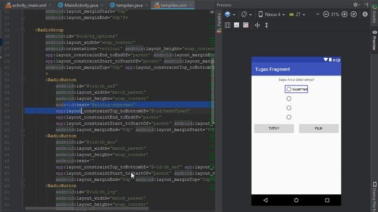Click the zoom to fit screen icon
This screenshot has height=212, width=378.
tap(354, 14)
